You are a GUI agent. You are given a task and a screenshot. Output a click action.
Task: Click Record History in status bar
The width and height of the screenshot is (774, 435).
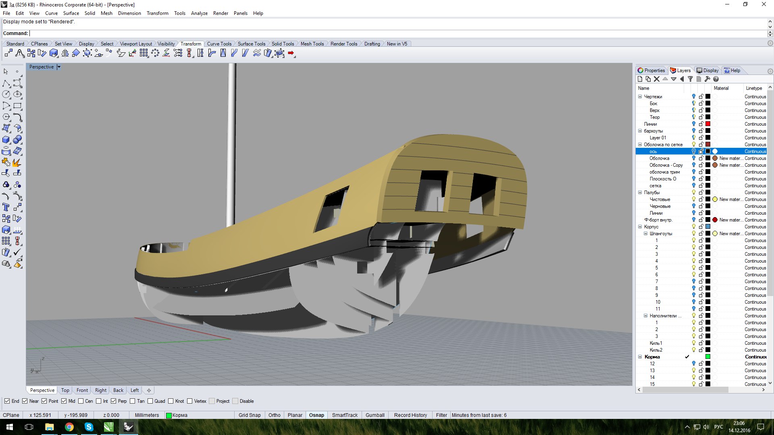coord(410,415)
